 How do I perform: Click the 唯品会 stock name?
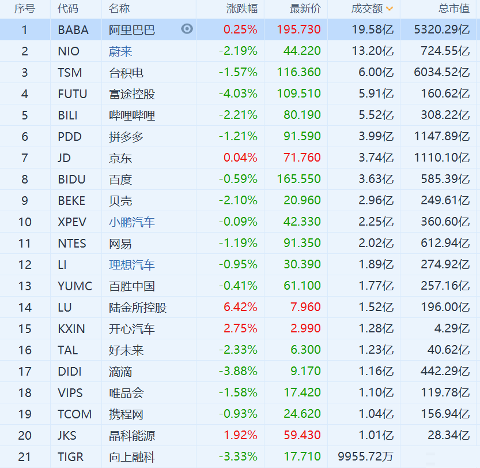pos(126,393)
